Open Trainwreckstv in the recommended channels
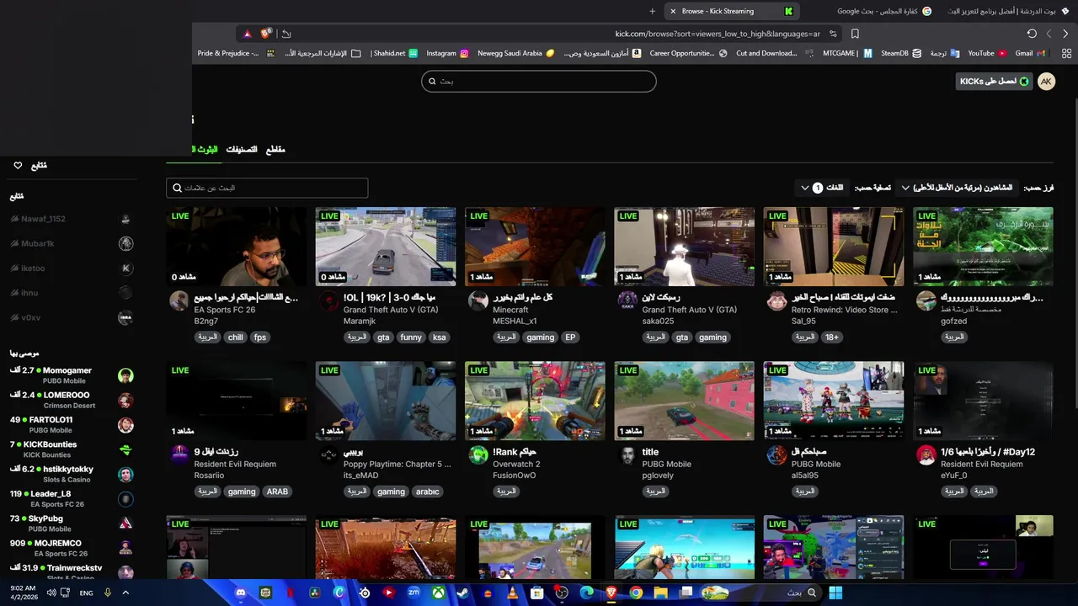 [72, 572]
